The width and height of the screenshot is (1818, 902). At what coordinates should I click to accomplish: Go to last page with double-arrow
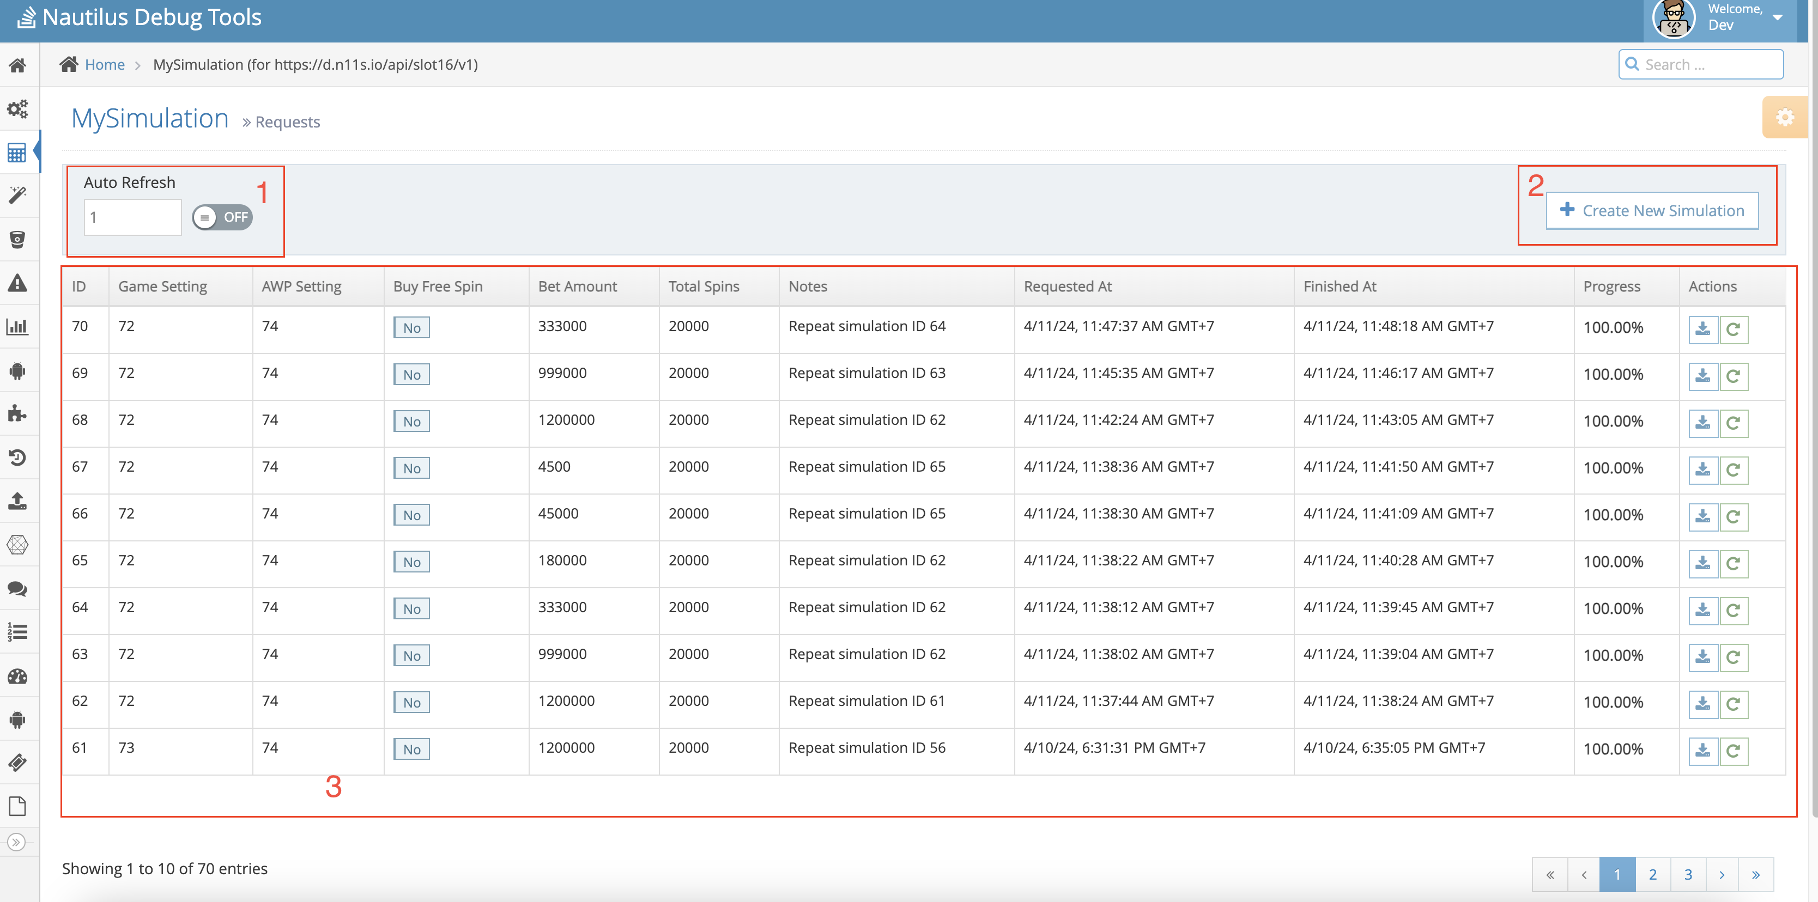point(1755,875)
